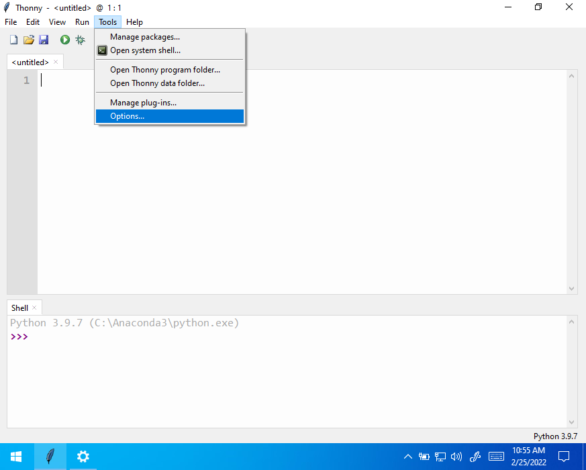
Task: Click the Thonny feather title bar icon
Action: point(7,7)
